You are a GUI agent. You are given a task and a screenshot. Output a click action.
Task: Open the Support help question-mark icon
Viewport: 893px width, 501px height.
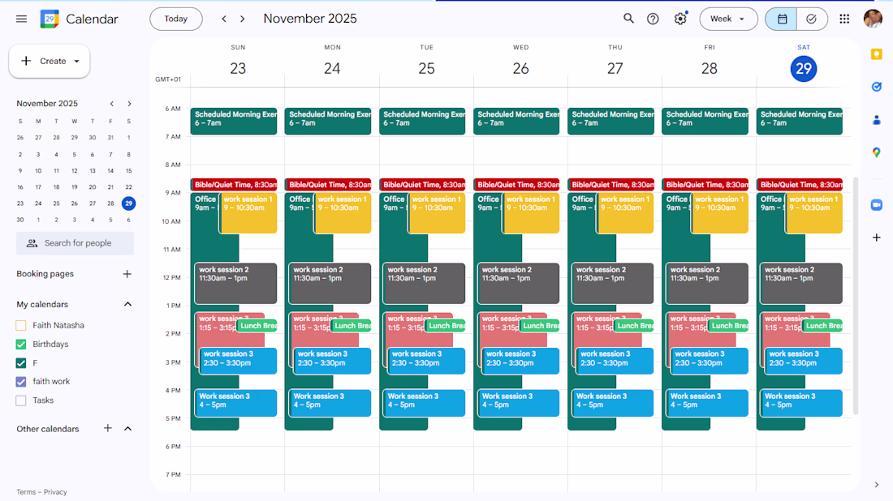click(x=653, y=19)
